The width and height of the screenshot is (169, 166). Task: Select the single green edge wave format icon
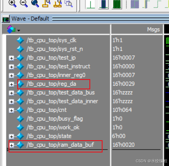90,4
